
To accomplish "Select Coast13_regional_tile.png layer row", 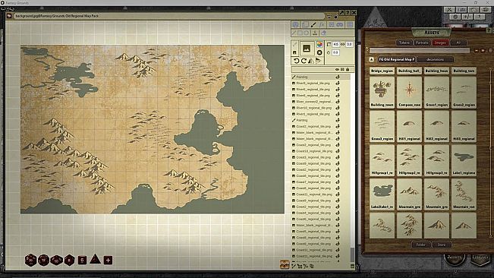I will tap(320, 151).
